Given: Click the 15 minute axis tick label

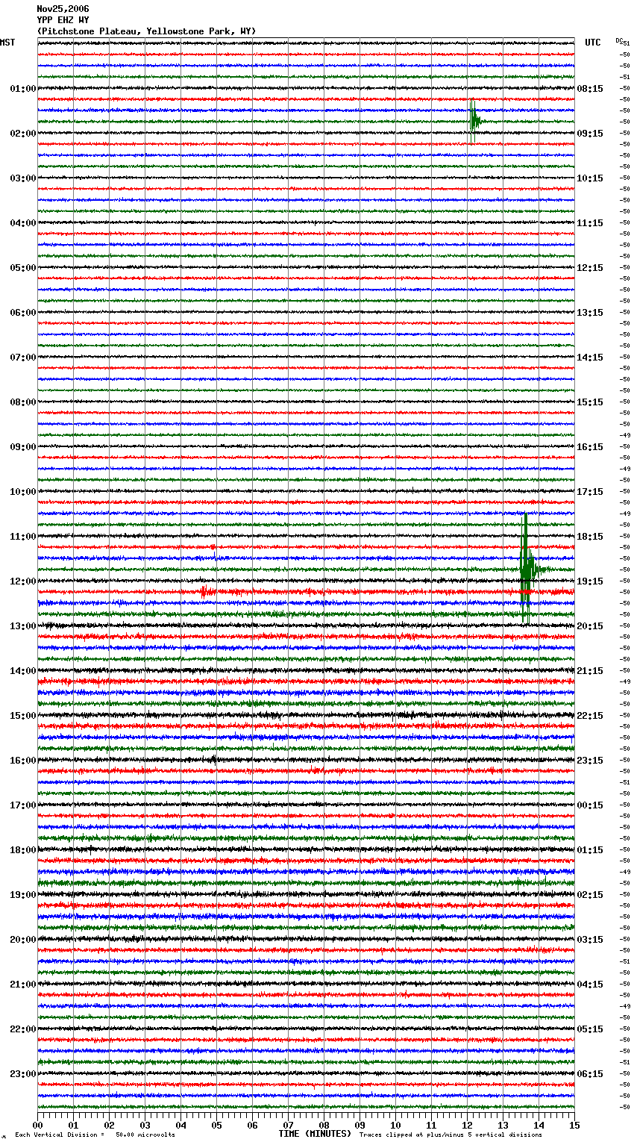Looking at the screenshot, I should pos(574,1126).
